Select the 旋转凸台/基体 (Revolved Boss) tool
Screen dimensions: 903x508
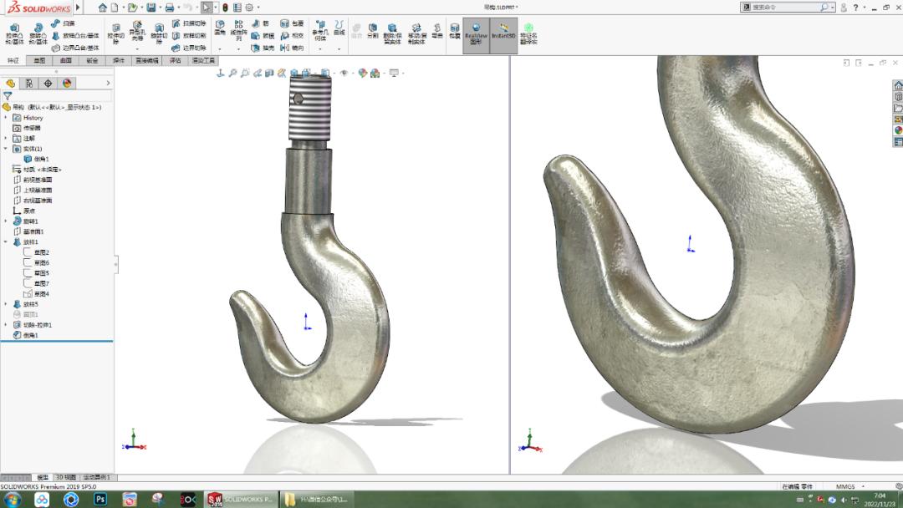pyautogui.click(x=40, y=31)
